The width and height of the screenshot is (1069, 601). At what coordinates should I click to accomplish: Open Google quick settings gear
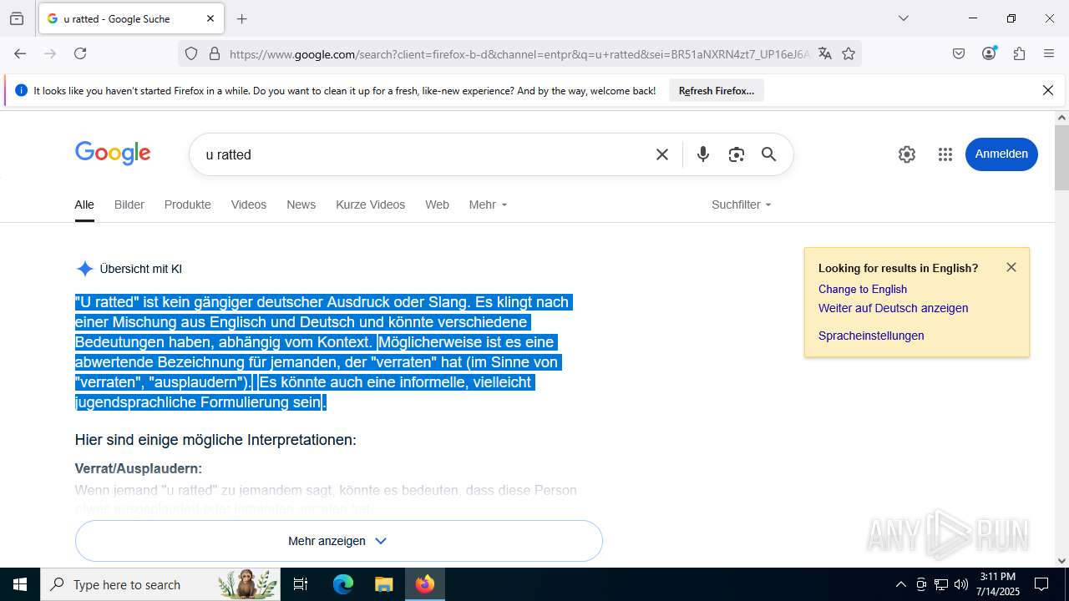point(907,154)
